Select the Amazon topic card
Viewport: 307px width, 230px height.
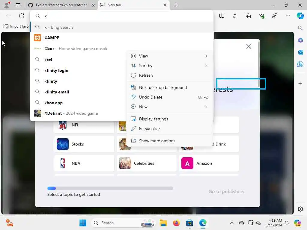tap(209, 163)
